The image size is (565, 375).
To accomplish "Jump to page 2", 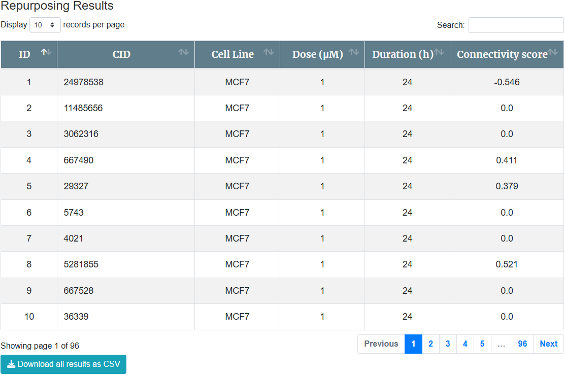I will [430, 344].
